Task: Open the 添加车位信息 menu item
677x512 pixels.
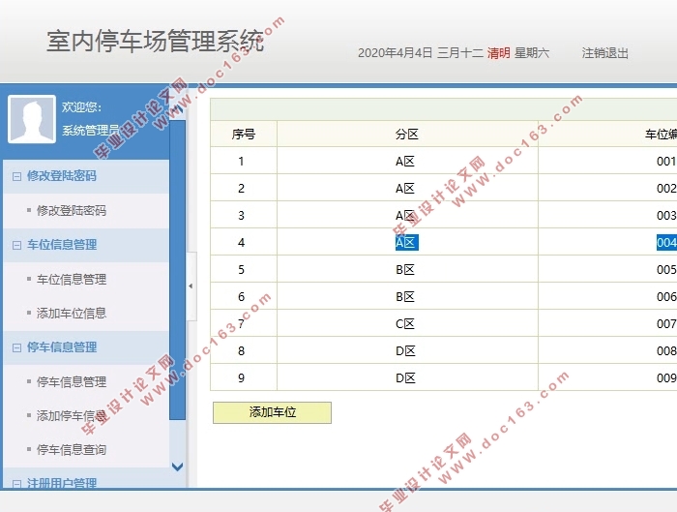Action: coord(72,314)
